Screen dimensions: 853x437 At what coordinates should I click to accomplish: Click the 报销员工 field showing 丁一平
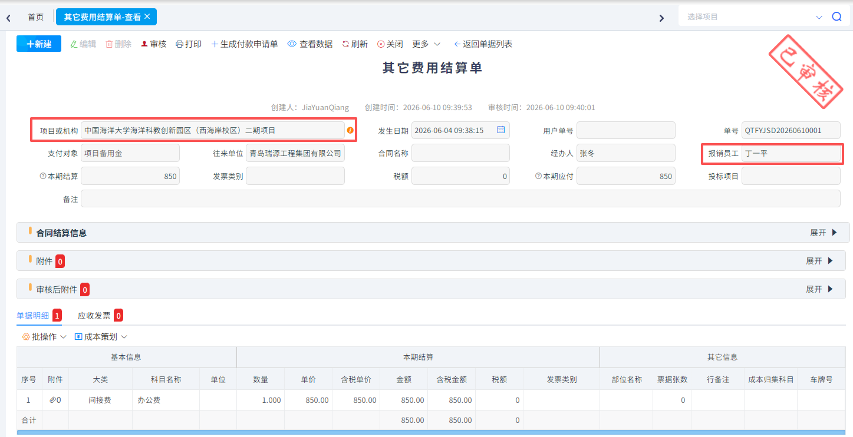tap(791, 154)
